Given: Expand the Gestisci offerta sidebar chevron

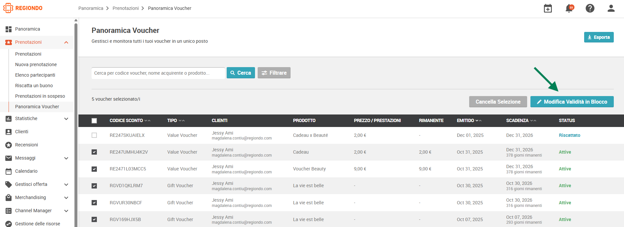Looking at the screenshot, I should (x=66, y=185).
